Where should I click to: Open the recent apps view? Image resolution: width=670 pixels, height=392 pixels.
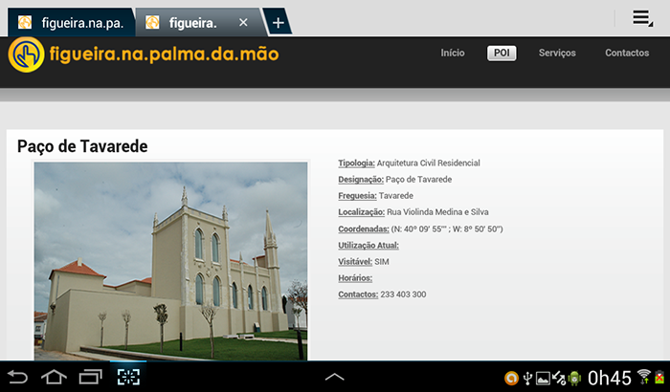coord(90,377)
